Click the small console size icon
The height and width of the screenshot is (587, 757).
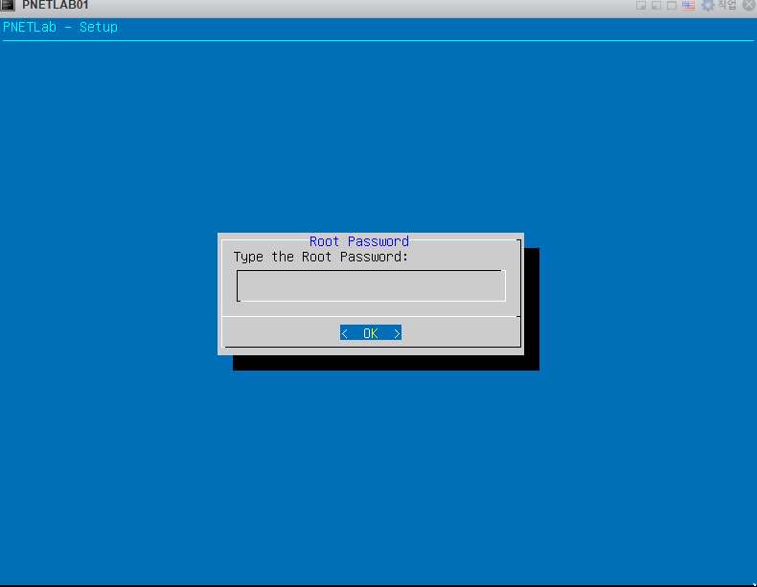(641, 6)
